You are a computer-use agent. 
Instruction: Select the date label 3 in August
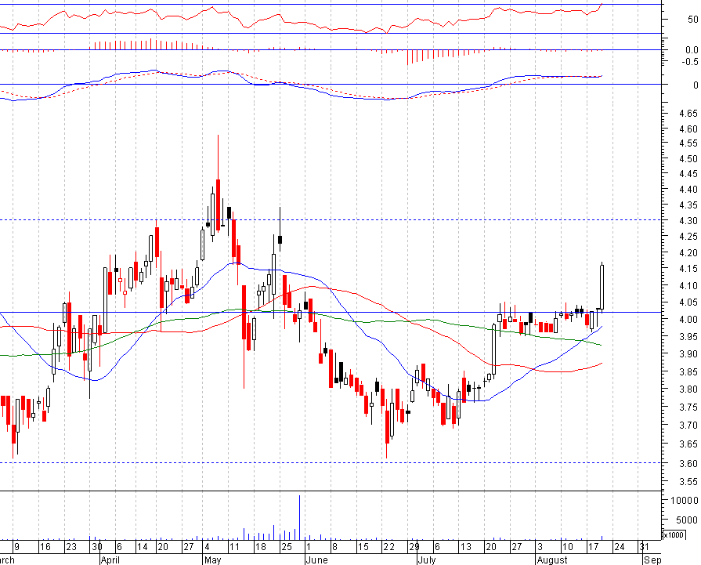point(540,547)
